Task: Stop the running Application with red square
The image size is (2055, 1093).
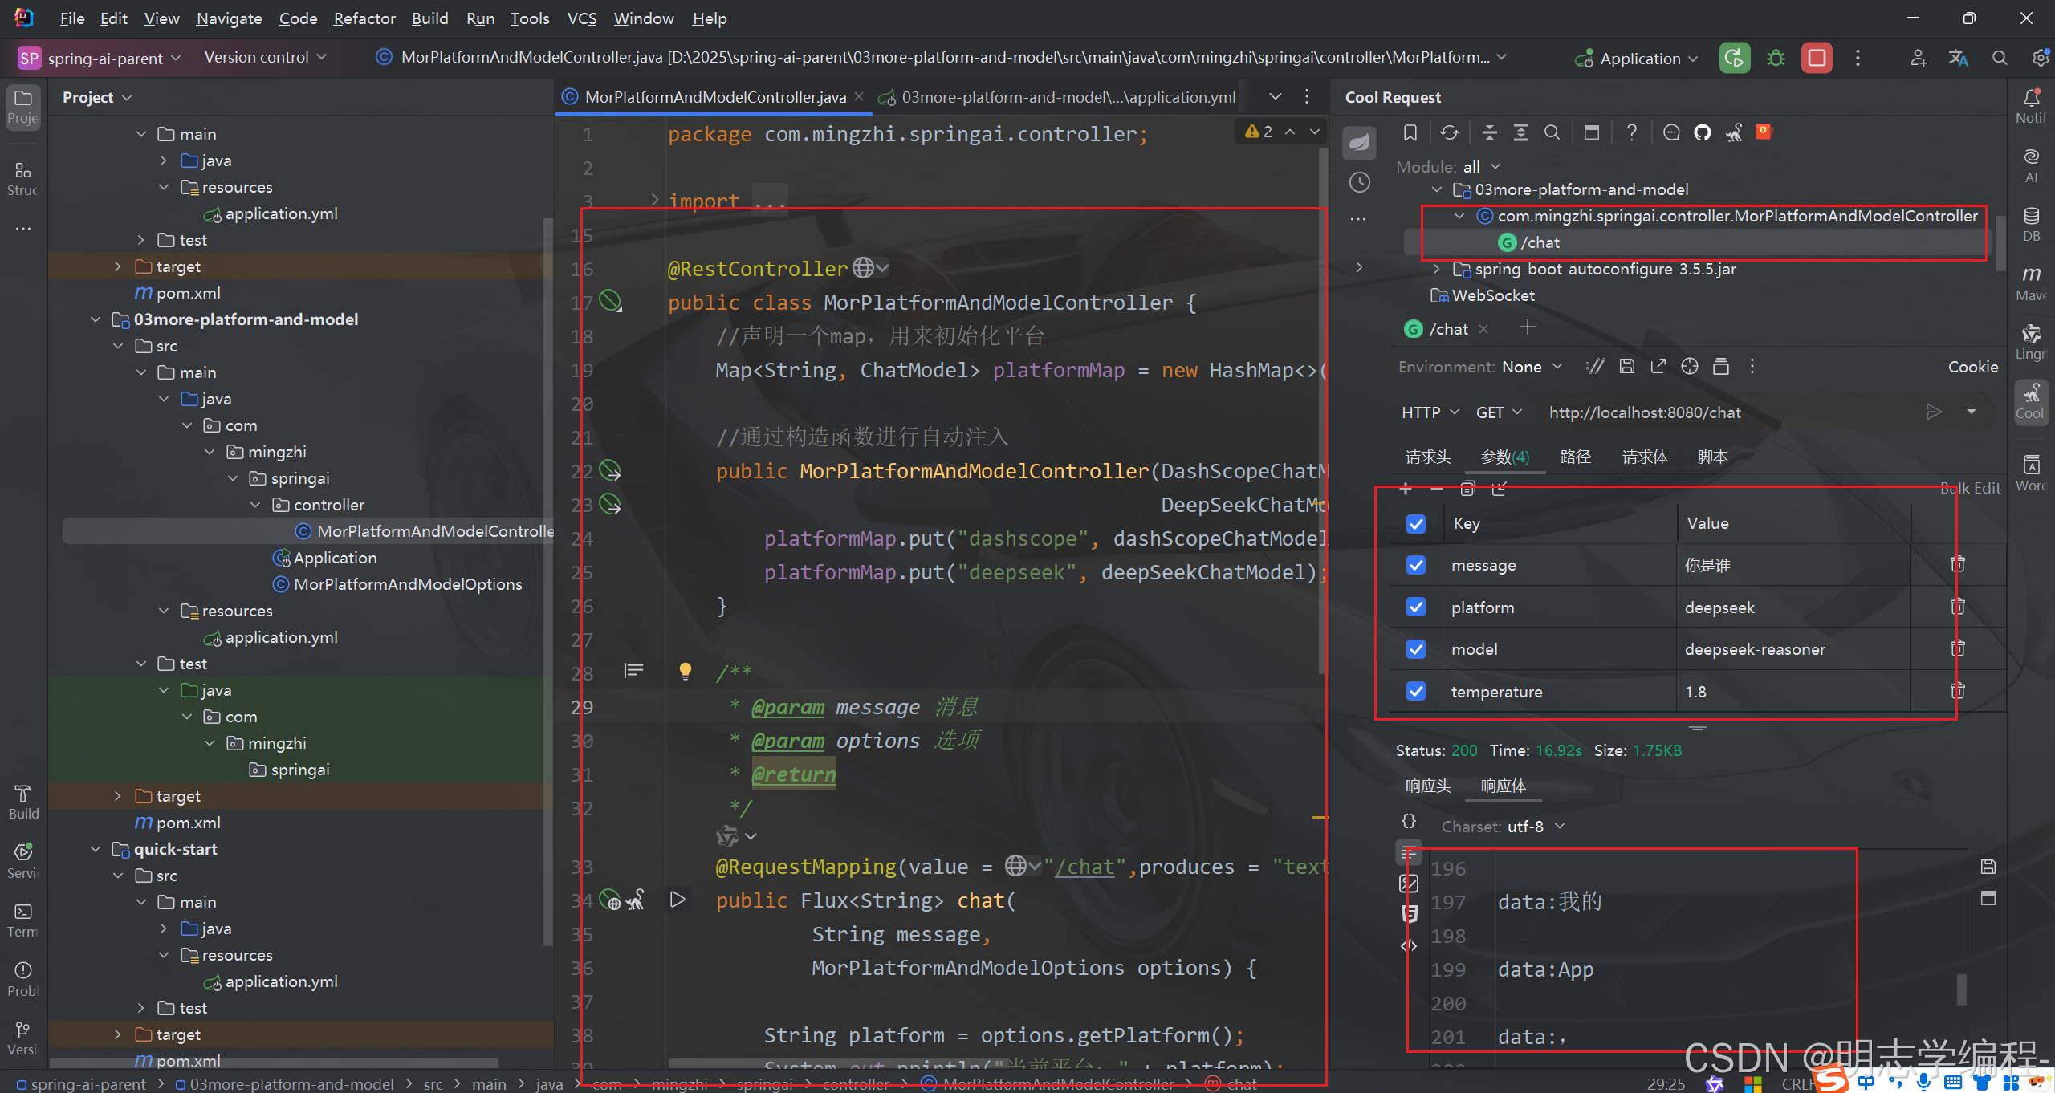Action: (x=1817, y=58)
